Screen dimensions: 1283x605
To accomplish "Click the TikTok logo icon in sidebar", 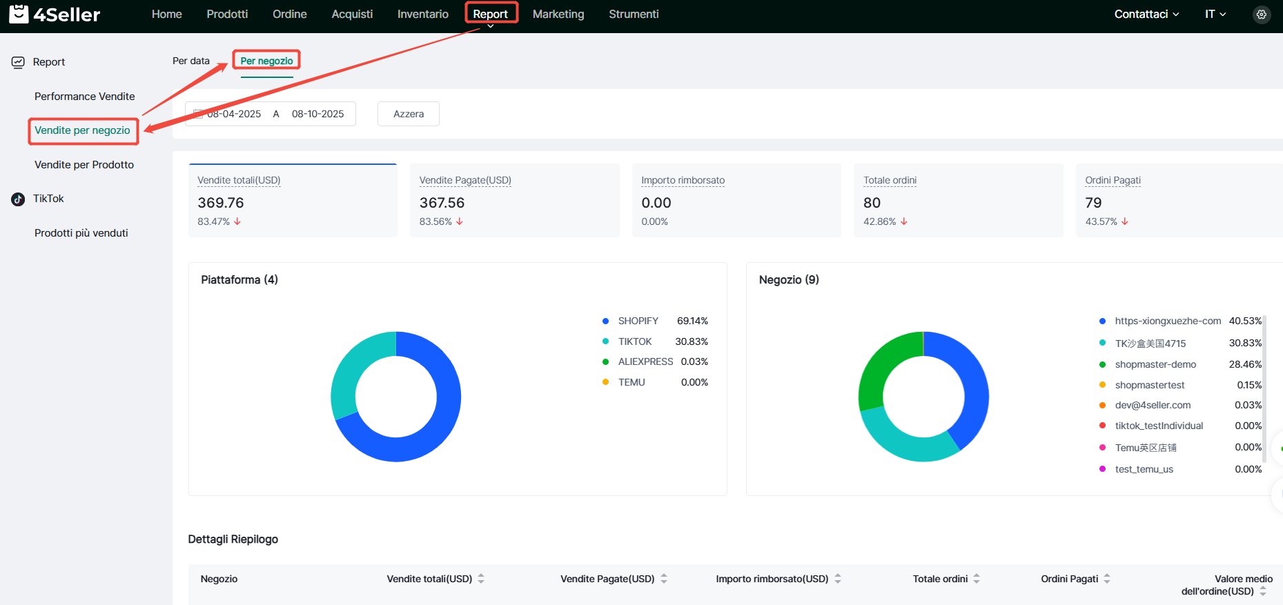I will coord(18,199).
